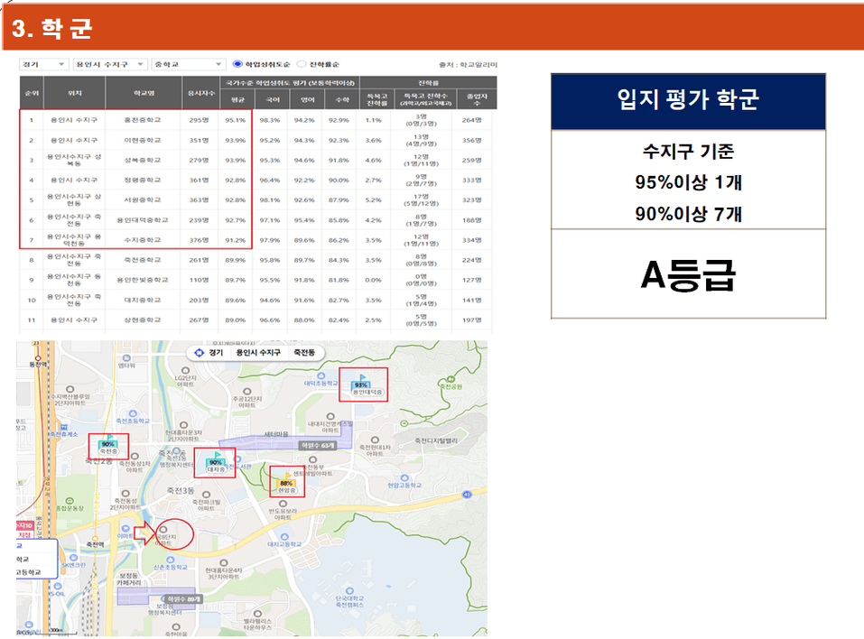Click the 순위 column header
864x639 pixels.
[x=32, y=93]
